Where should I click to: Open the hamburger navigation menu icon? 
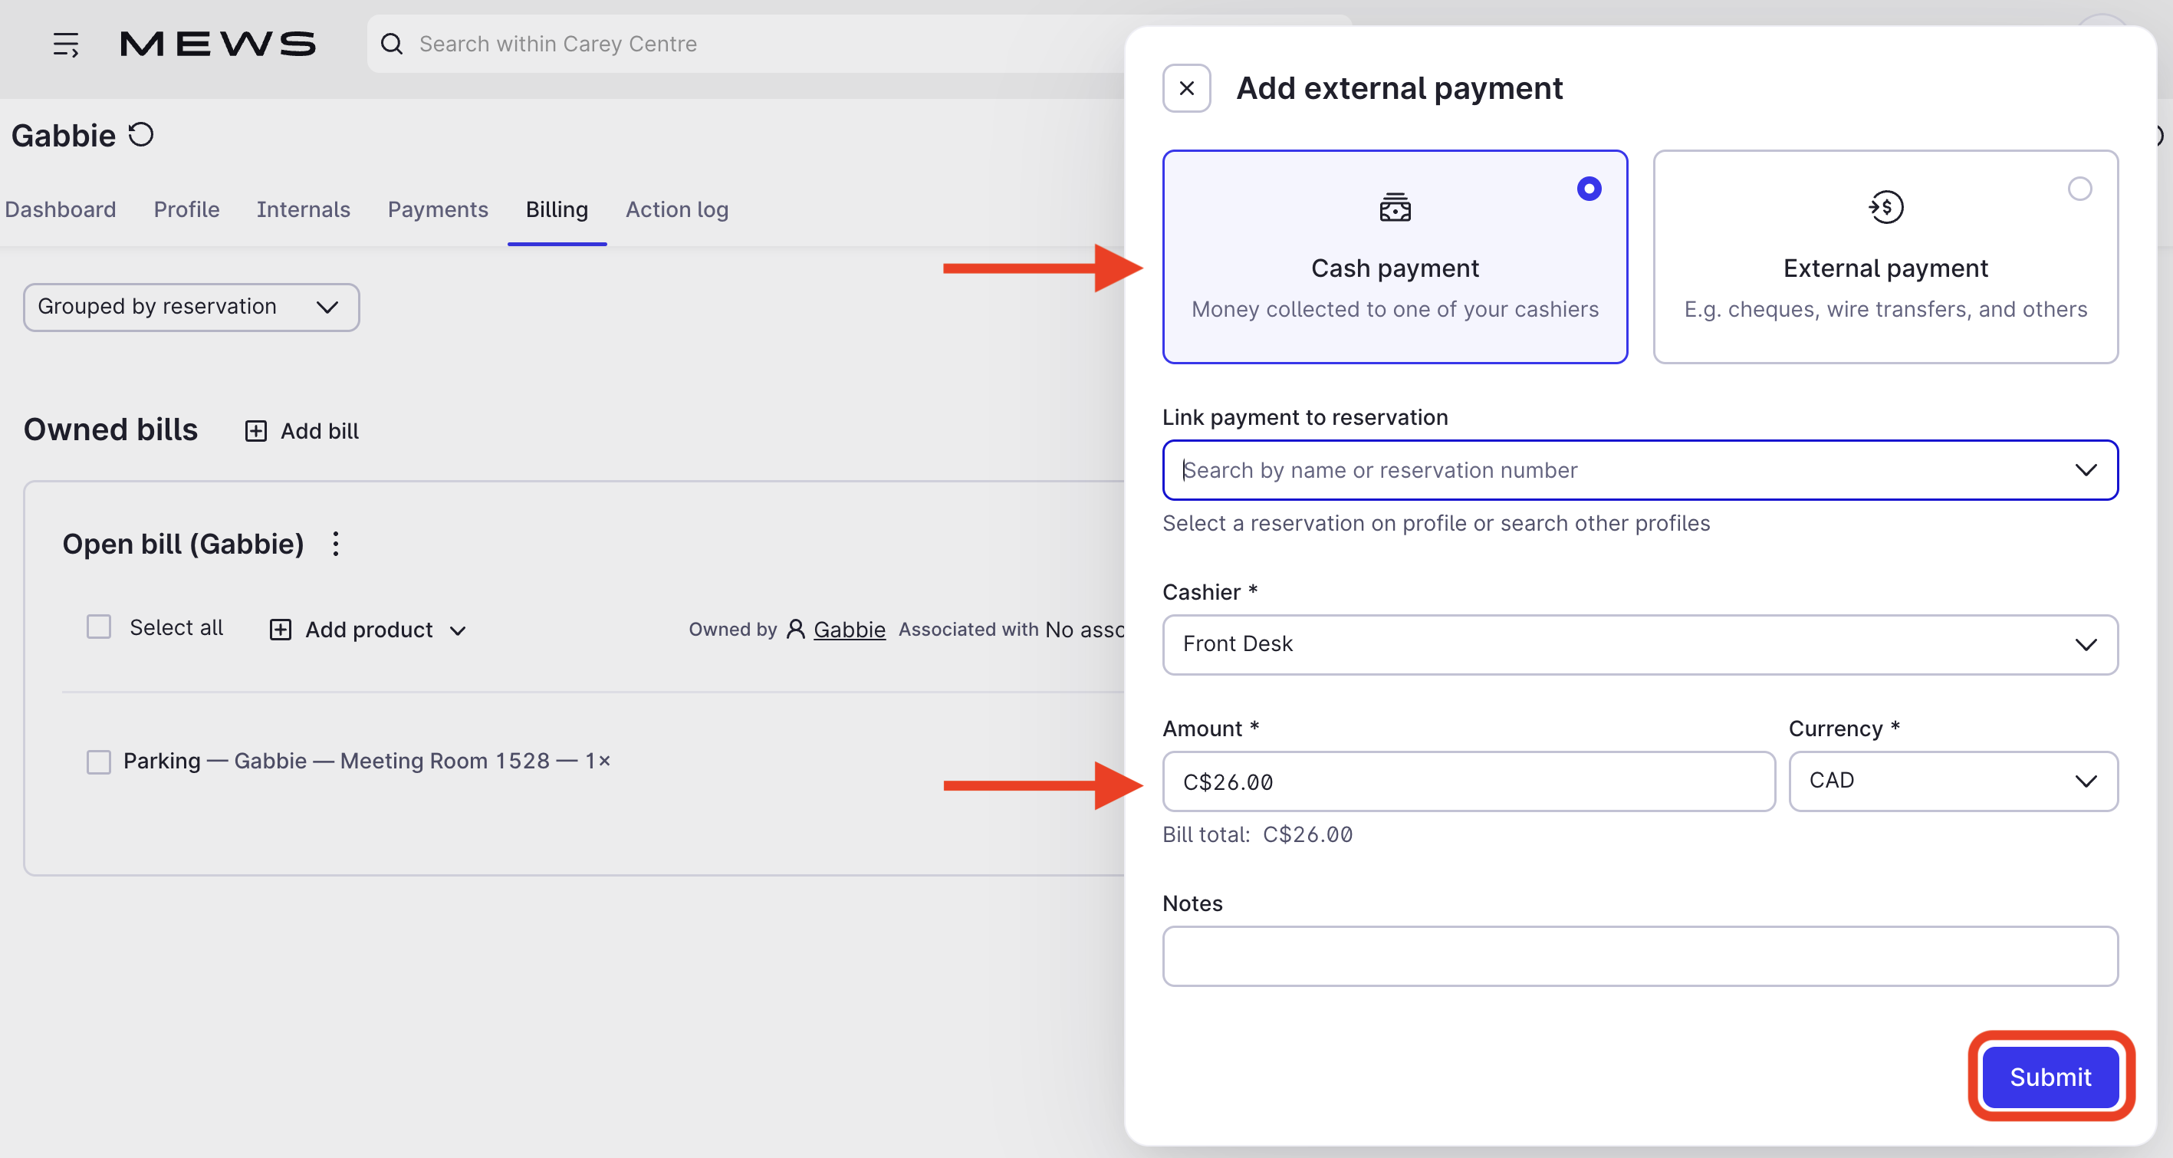[x=66, y=44]
